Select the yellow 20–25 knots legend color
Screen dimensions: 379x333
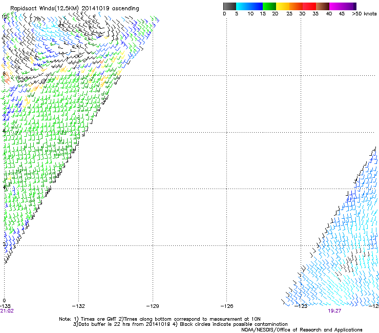point(283,6)
